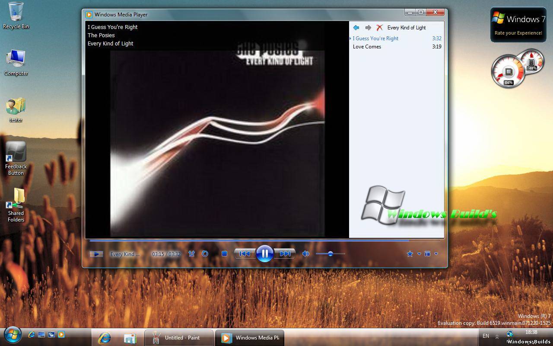Open the tester user folder icon
553x346 pixels.
coord(16,110)
